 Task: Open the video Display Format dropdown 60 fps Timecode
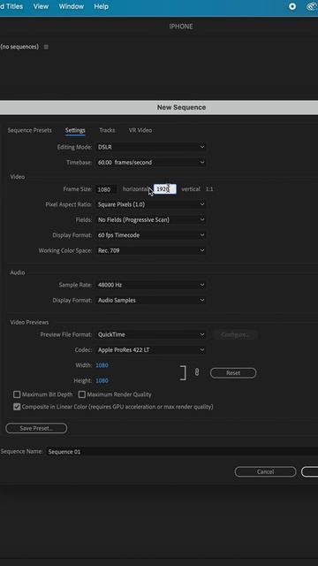pyautogui.click(x=151, y=235)
